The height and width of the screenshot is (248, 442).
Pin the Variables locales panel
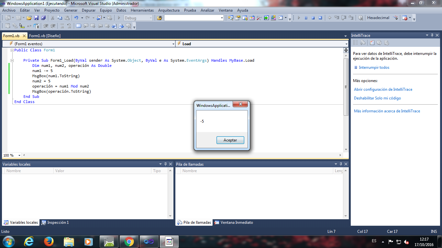point(165,164)
